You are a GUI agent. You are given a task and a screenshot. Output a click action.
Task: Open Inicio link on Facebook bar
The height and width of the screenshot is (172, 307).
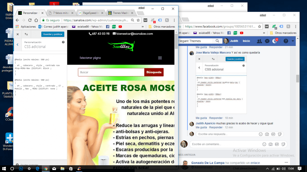(246, 41)
